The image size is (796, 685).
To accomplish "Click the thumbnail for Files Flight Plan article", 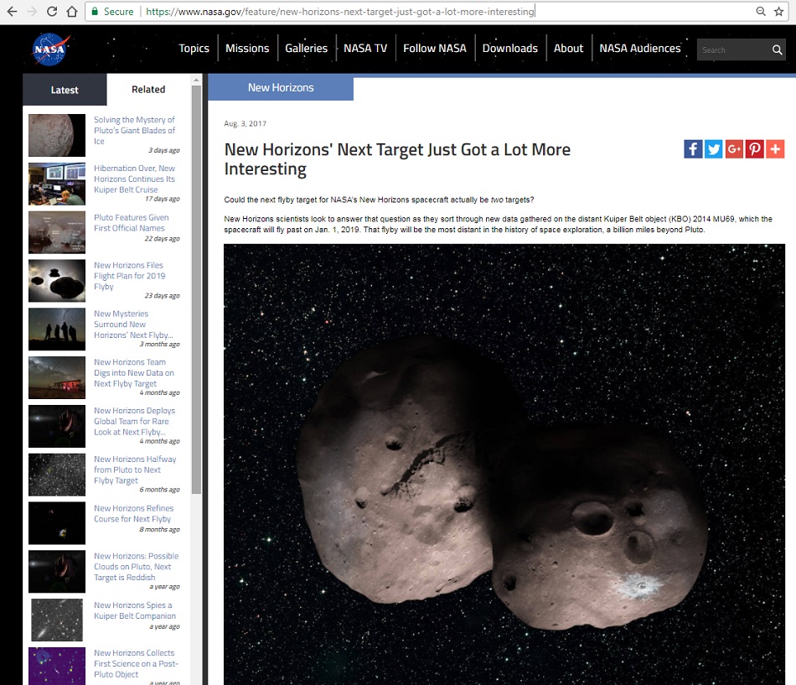I will (57, 281).
